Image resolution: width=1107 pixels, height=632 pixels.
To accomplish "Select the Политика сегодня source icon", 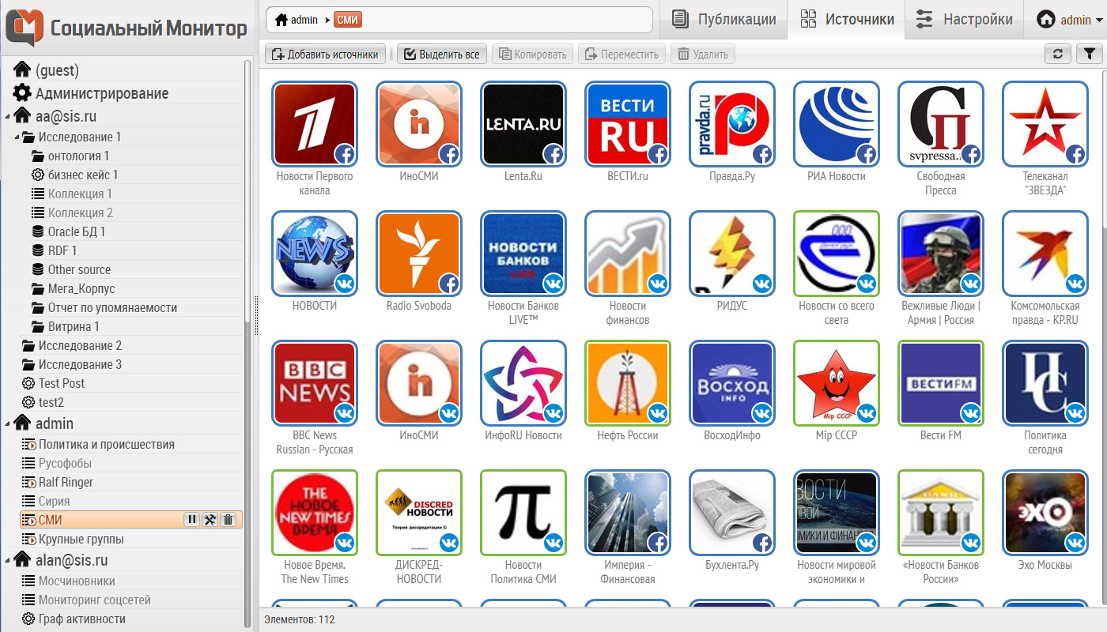I will coord(1045,384).
